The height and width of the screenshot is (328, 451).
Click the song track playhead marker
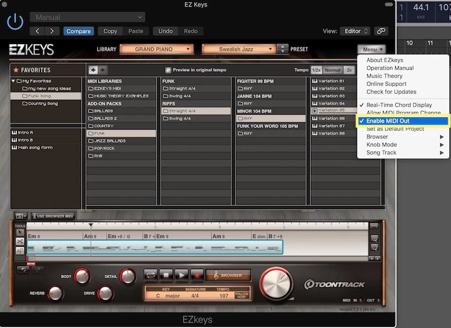(x=91, y=225)
